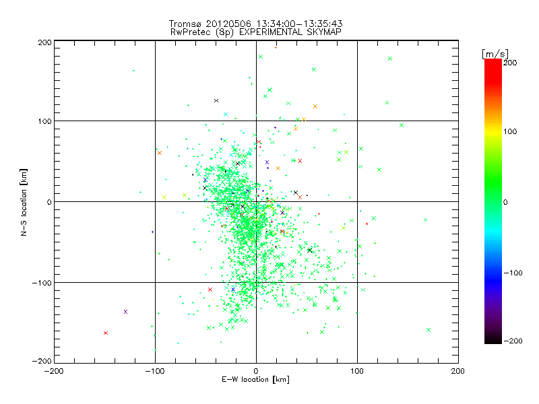The image size is (539, 404).
Task: Pick the red region at colorbar top
Action: [493, 71]
